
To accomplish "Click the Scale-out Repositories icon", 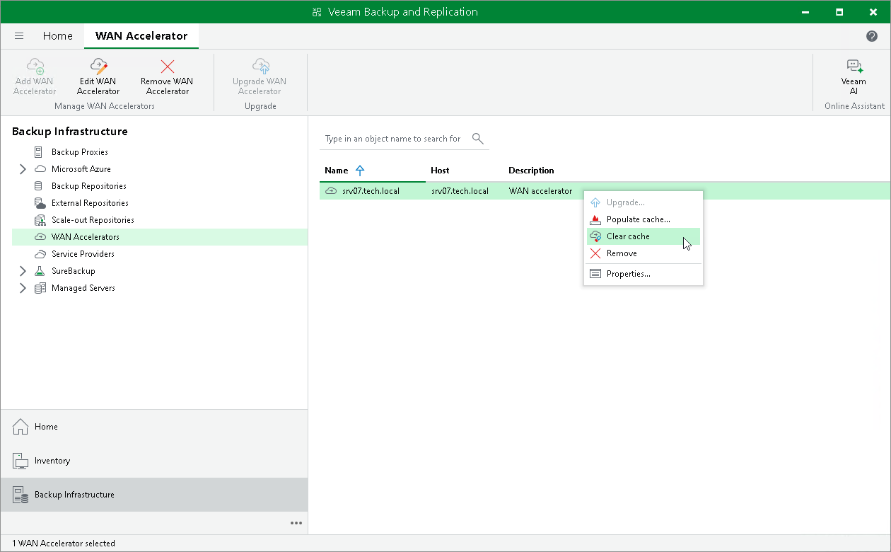I will 40,220.
